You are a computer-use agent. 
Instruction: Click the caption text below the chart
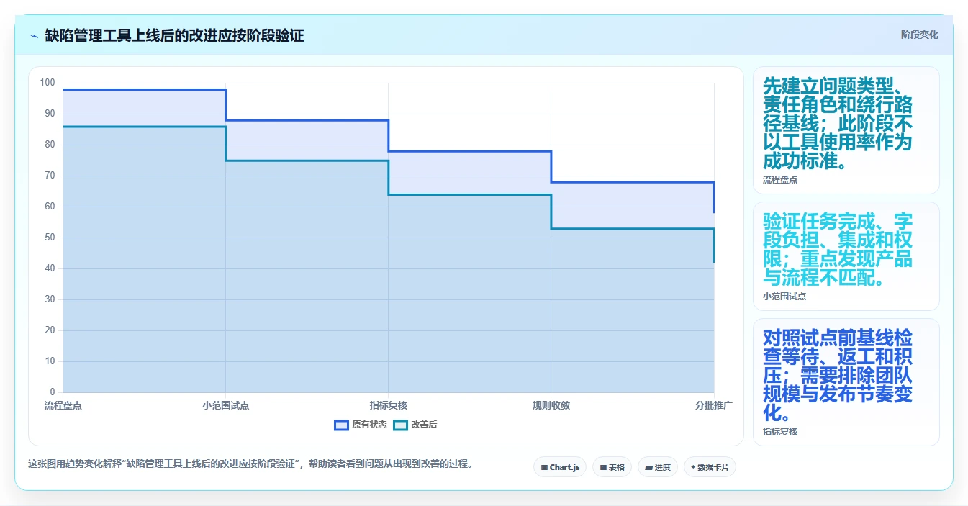[x=252, y=464]
